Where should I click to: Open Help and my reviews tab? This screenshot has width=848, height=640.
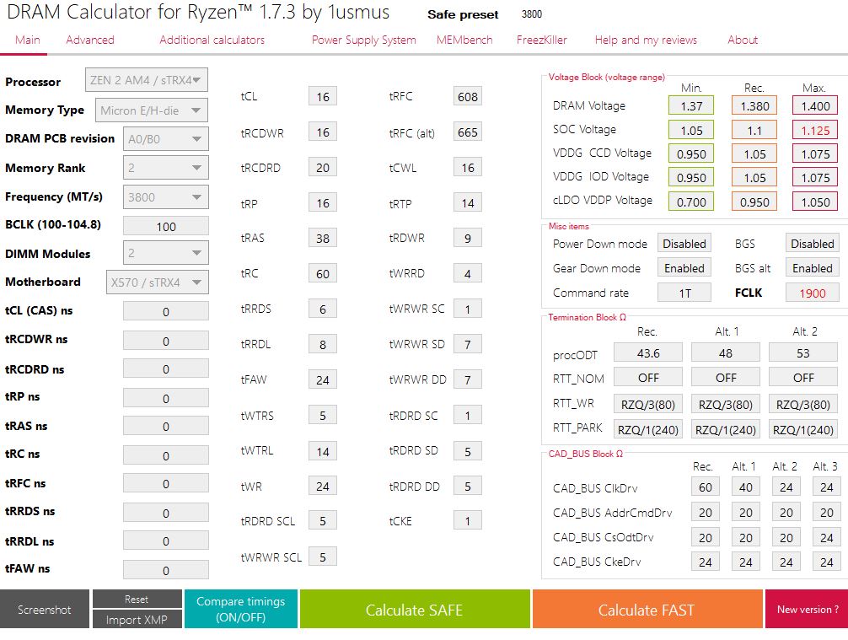point(646,40)
